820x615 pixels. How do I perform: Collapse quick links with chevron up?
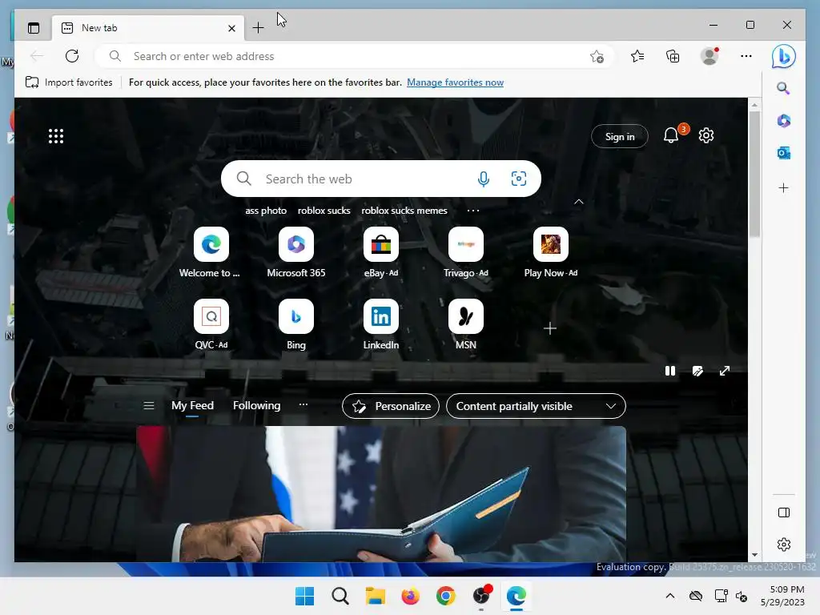tap(579, 202)
